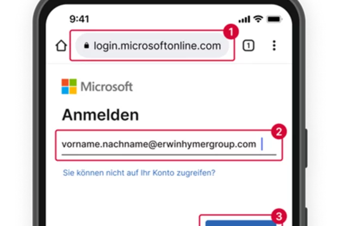Image resolution: width=340 pixels, height=226 pixels.
Task: Tap the Wi-Fi status icon
Action: click(258, 19)
